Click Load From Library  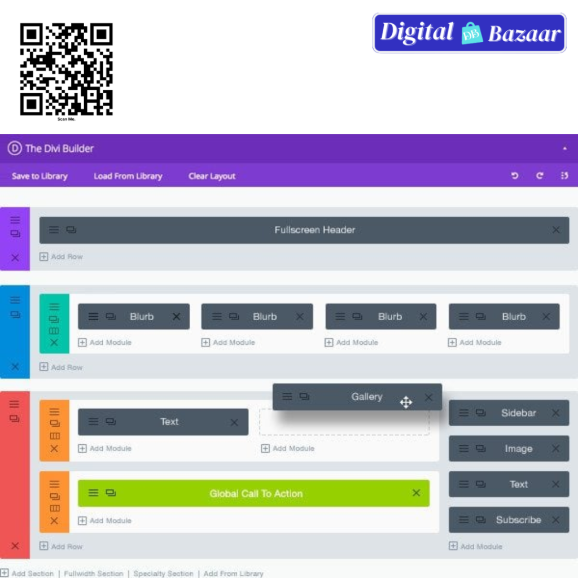pos(128,176)
